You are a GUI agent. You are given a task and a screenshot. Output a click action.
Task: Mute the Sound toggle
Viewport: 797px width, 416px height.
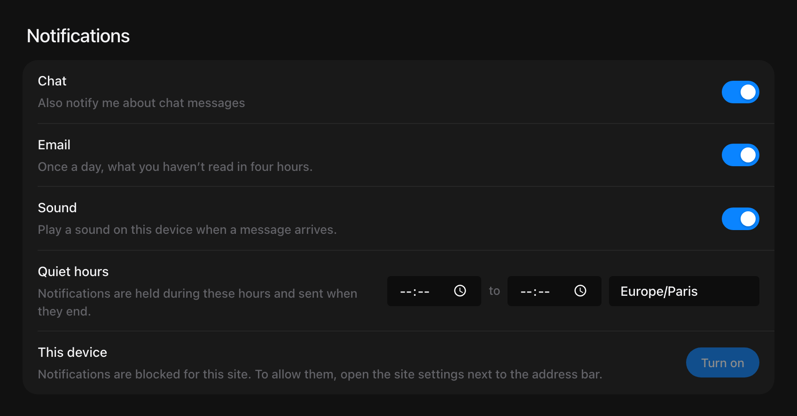[x=740, y=219]
